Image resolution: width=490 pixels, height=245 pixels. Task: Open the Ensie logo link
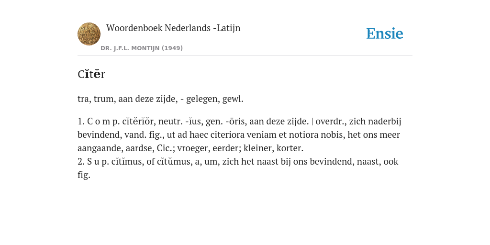coord(385,34)
